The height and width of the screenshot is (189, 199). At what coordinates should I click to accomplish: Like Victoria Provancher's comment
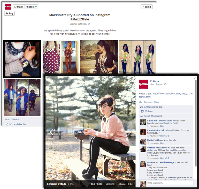(x=162, y=158)
